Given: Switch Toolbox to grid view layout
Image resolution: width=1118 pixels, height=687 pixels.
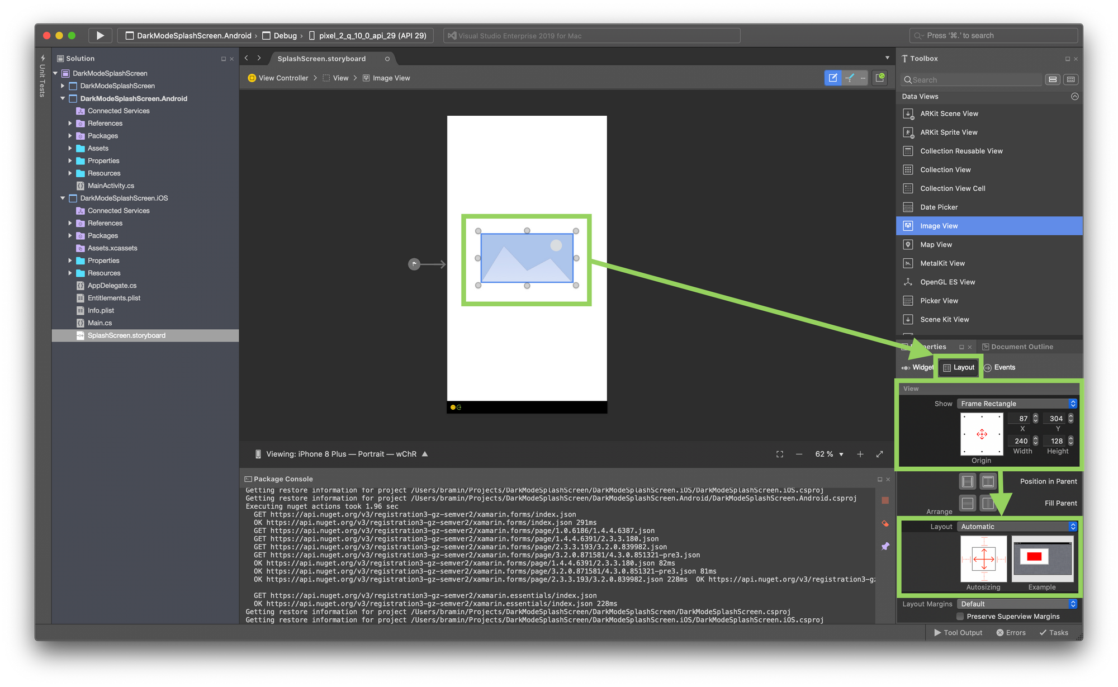Looking at the screenshot, I should point(1071,80).
